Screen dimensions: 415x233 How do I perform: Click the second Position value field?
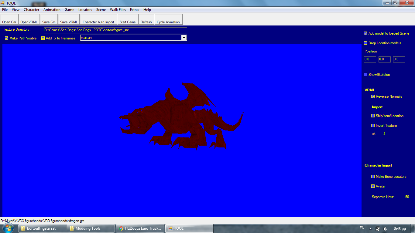point(385,59)
